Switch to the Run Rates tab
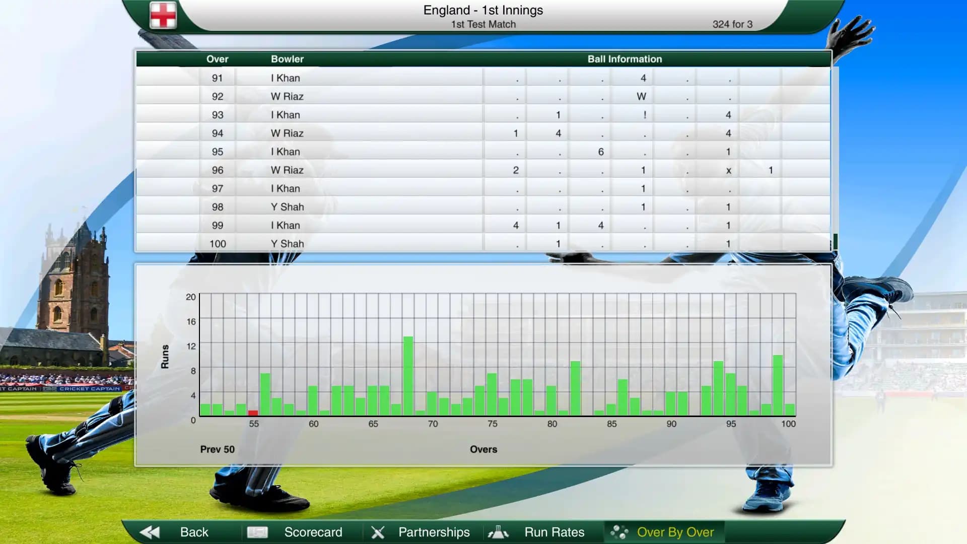967x544 pixels. tap(555, 532)
